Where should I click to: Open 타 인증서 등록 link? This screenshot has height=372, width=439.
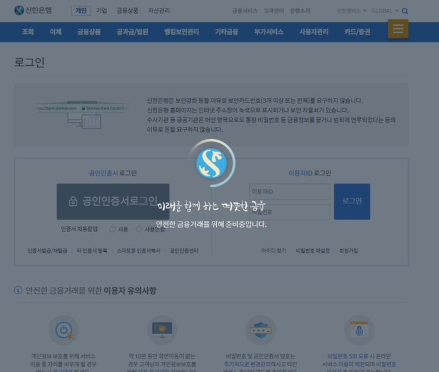[92, 251]
